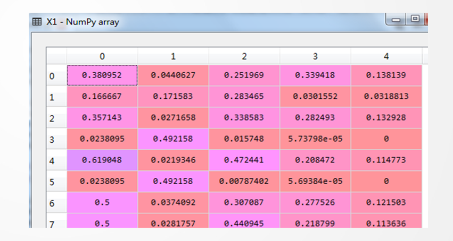Select cell 0.0238095 in row 5
The width and height of the screenshot is (453, 241).
click(x=102, y=182)
